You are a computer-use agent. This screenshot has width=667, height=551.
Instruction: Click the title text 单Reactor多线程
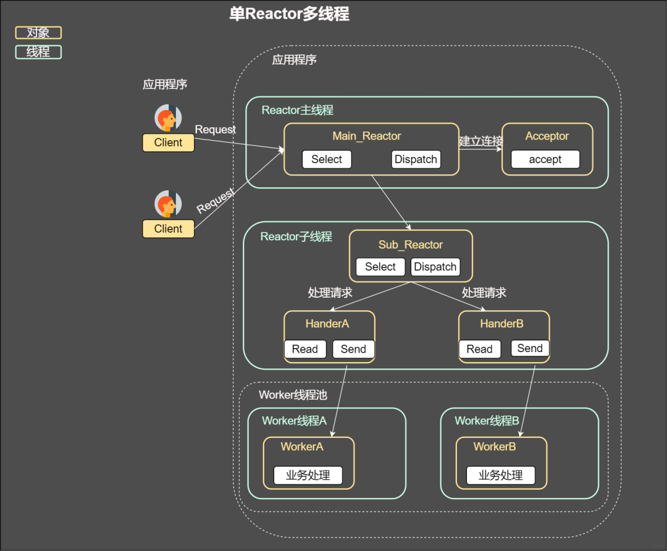289,14
